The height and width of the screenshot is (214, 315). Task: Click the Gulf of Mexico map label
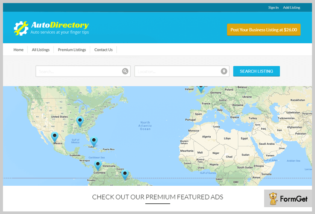coord(75,141)
